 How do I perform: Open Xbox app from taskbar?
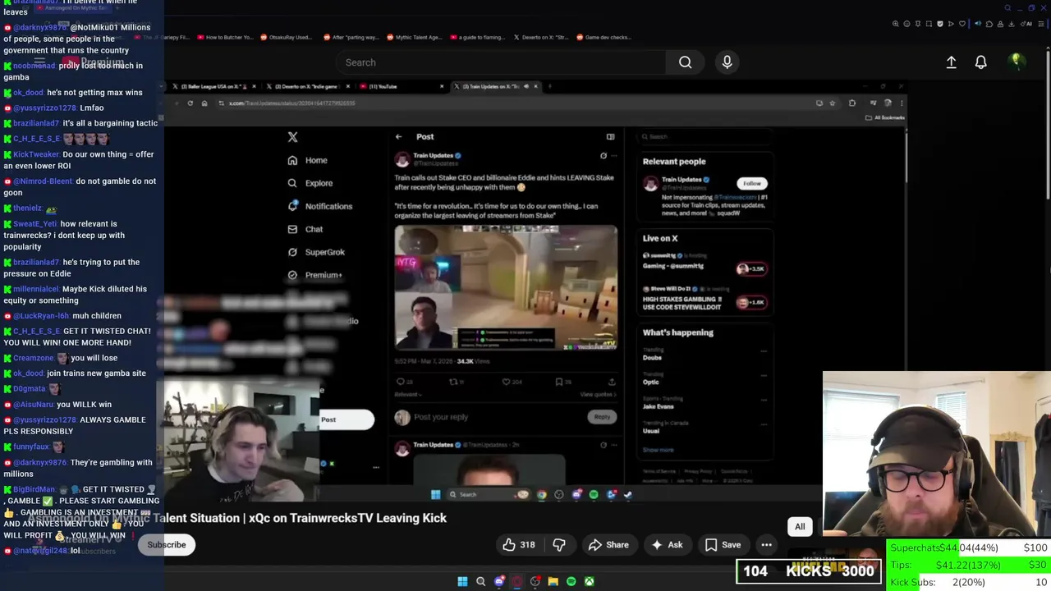click(x=590, y=582)
